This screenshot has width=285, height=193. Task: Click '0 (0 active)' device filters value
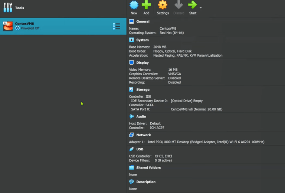[163, 160]
